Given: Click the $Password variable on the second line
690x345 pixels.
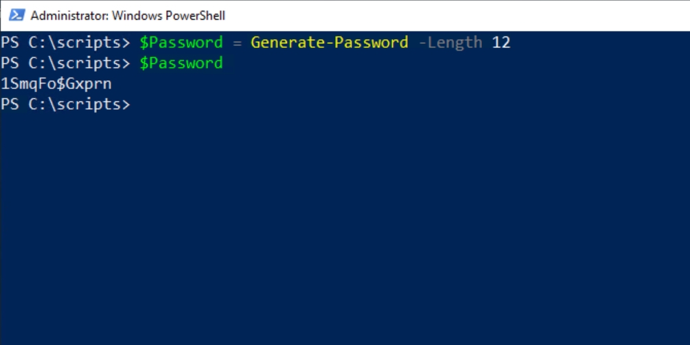Looking at the screenshot, I should coord(181,63).
